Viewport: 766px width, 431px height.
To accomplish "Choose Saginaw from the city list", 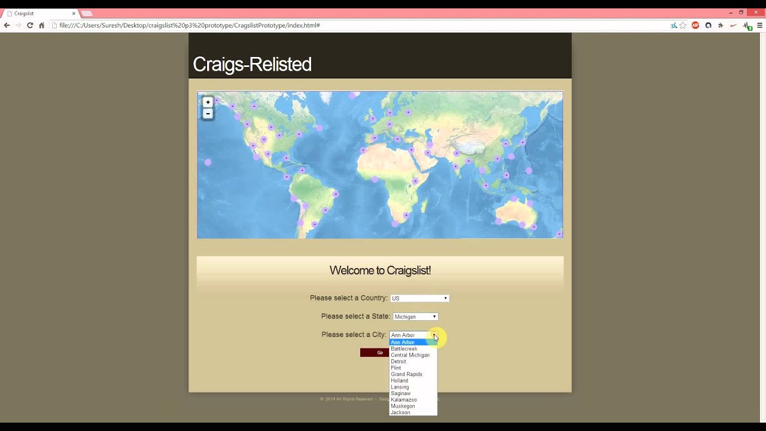I will [x=413, y=393].
